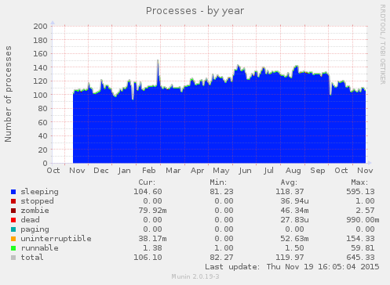This screenshot has width=390, height=285.
Task: Click total minimum value 82.27
Action: [221, 258]
